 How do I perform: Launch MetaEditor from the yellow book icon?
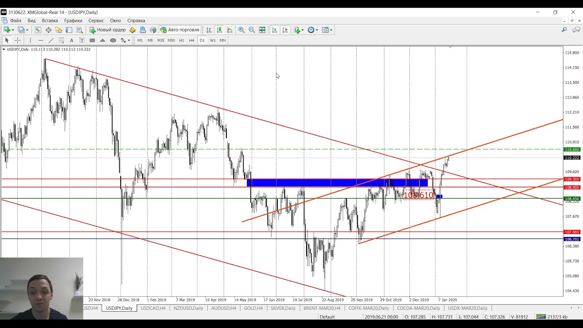point(133,30)
